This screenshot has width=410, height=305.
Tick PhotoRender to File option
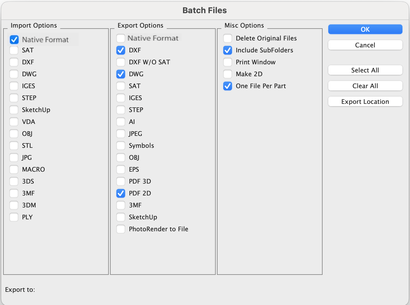click(121, 229)
